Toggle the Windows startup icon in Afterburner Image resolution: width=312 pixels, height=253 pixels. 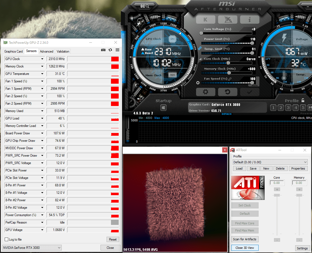tap(163, 108)
